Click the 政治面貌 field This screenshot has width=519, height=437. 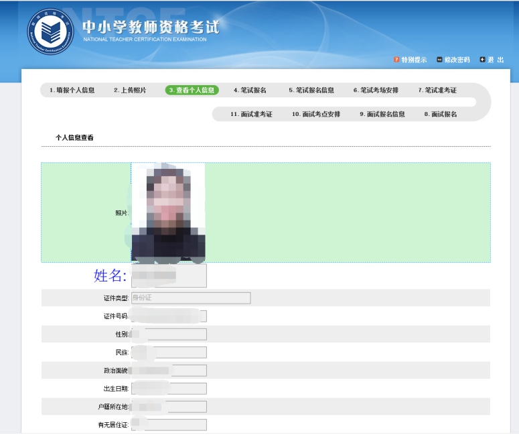click(x=169, y=371)
